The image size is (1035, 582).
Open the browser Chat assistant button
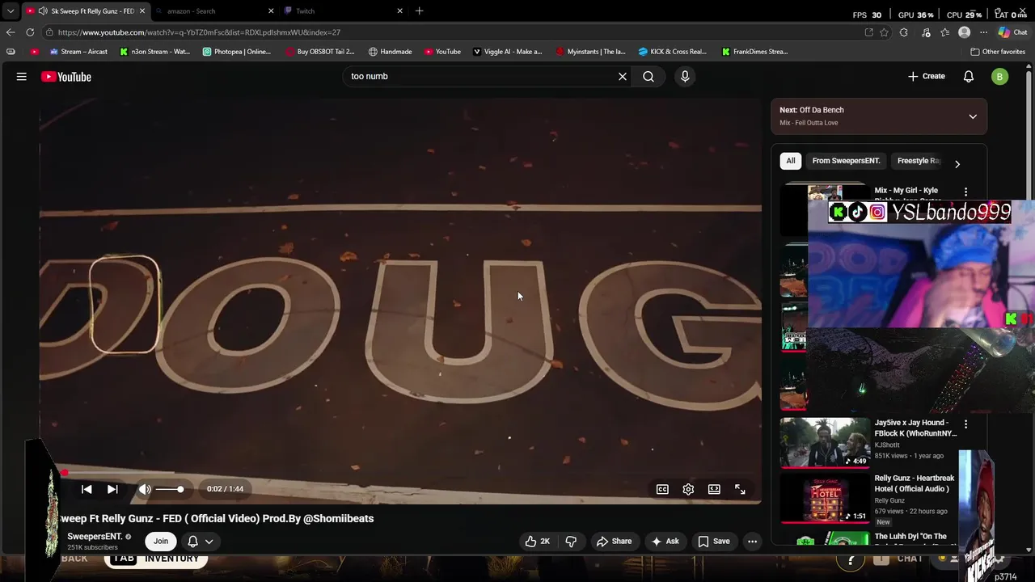coord(1012,32)
